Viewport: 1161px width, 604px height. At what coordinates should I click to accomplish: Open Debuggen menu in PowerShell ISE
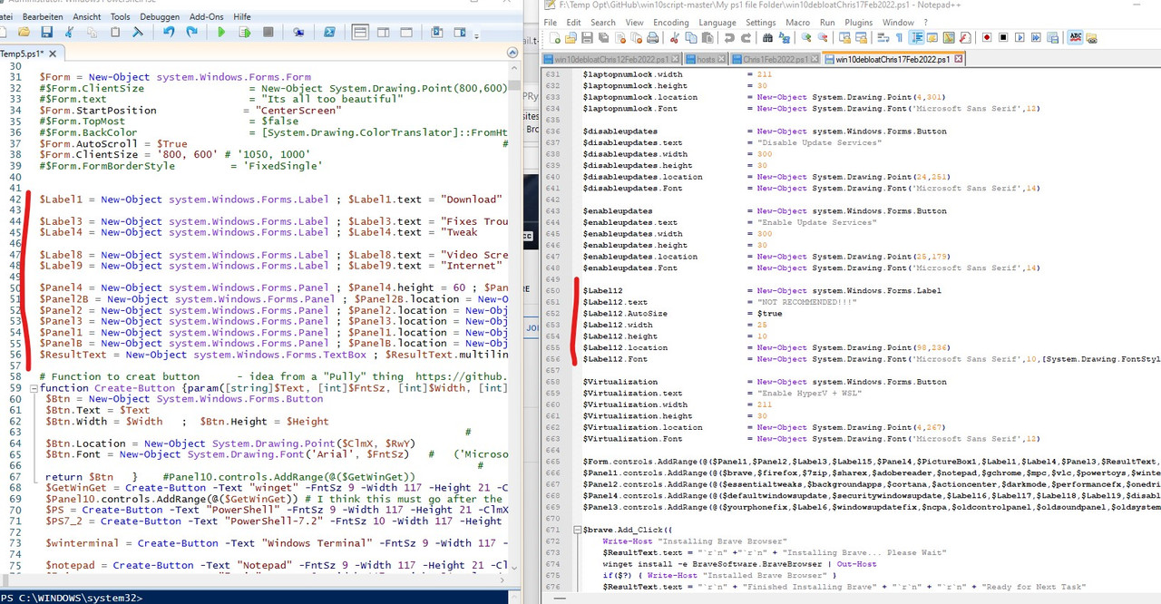[x=160, y=16]
